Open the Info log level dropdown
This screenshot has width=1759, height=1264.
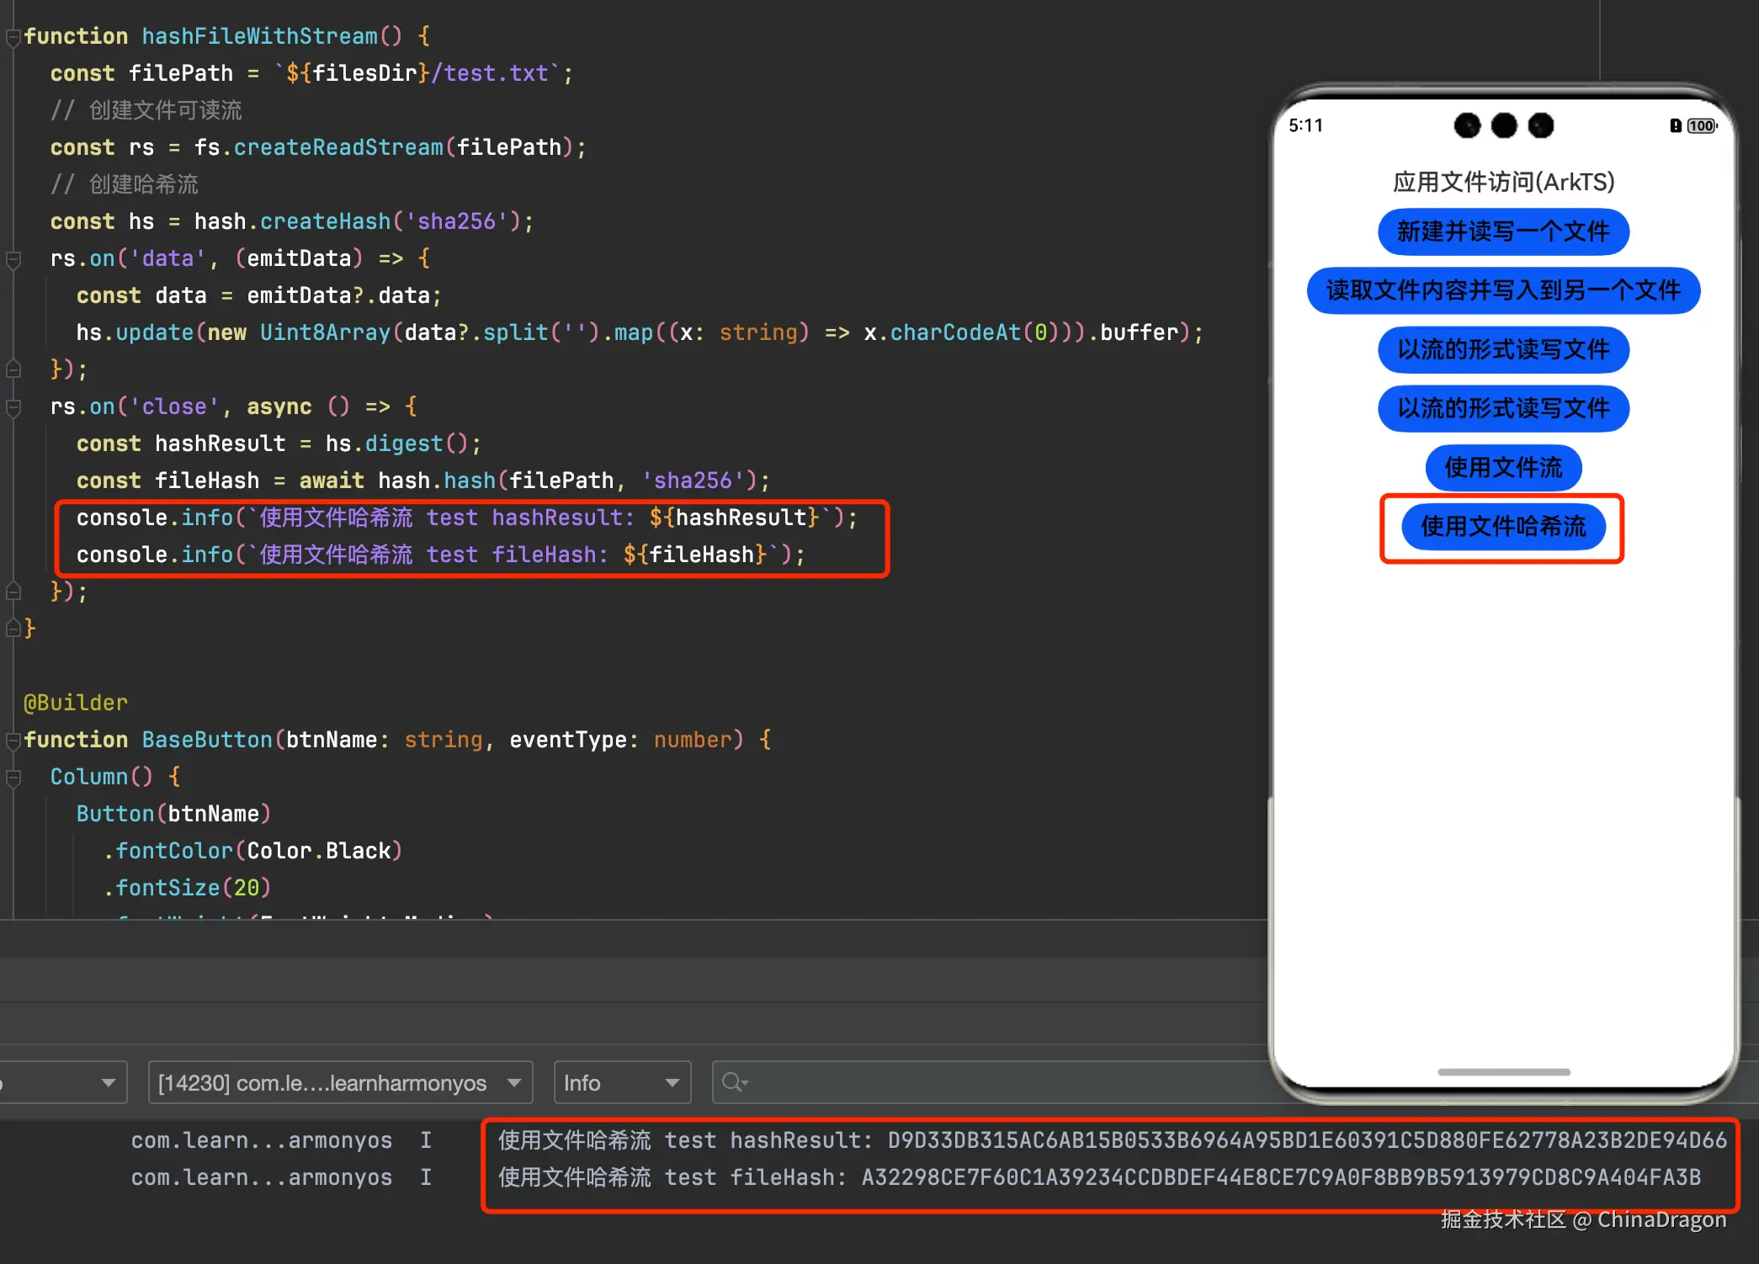[622, 1082]
